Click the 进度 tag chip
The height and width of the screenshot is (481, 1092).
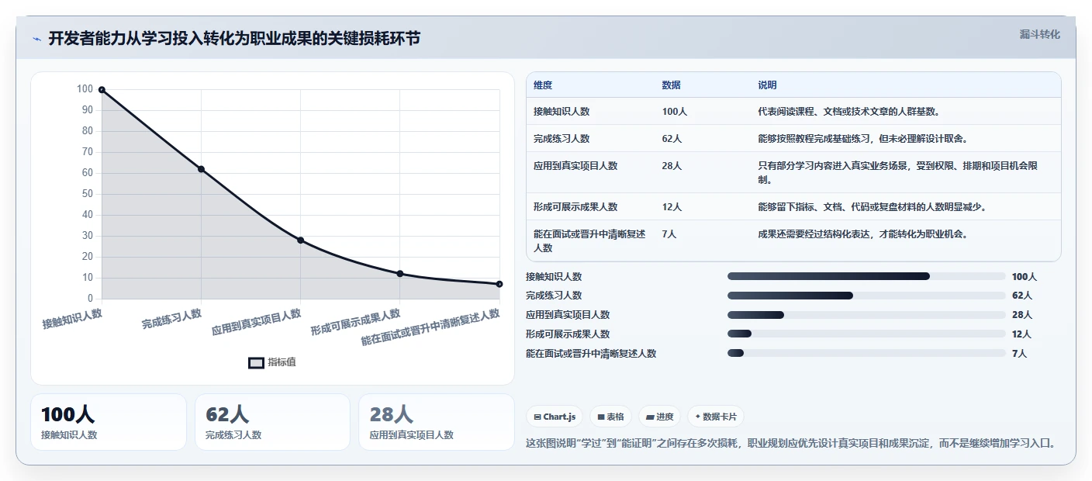(x=660, y=417)
